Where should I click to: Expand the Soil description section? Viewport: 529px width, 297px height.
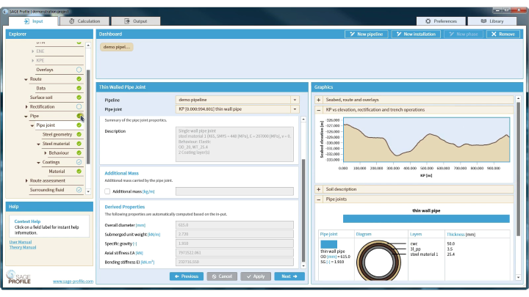pos(318,189)
